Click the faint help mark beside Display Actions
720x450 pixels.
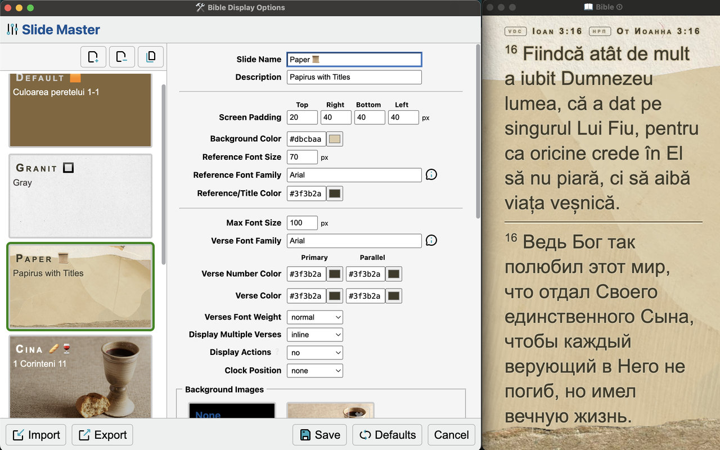coord(277,352)
